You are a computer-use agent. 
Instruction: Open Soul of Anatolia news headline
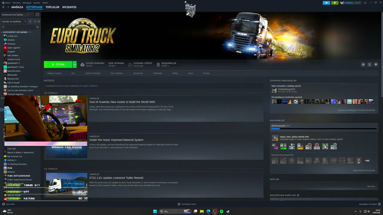coord(122,102)
